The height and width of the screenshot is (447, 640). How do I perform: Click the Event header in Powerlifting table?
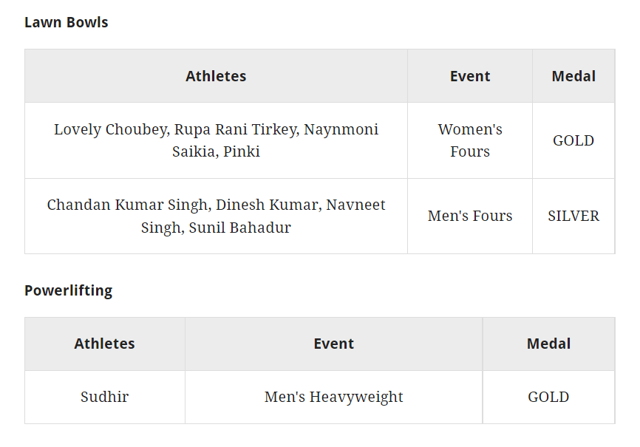334,344
